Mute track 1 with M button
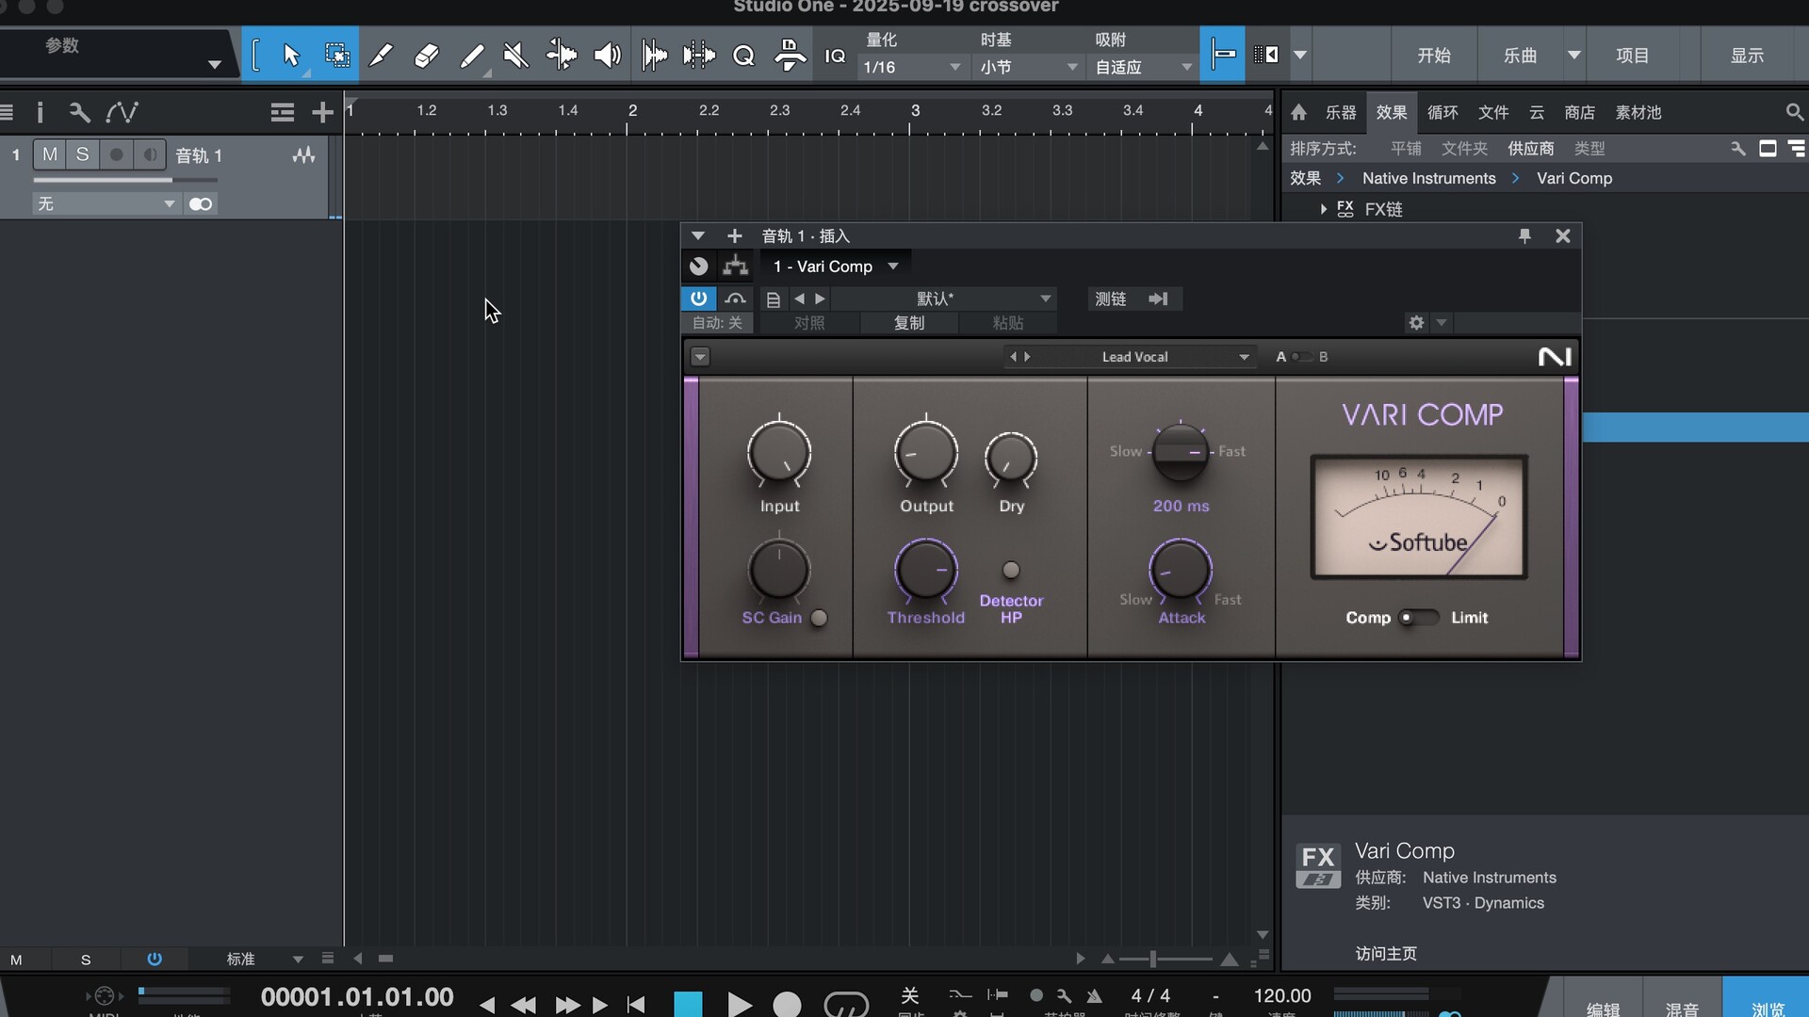 (x=50, y=154)
